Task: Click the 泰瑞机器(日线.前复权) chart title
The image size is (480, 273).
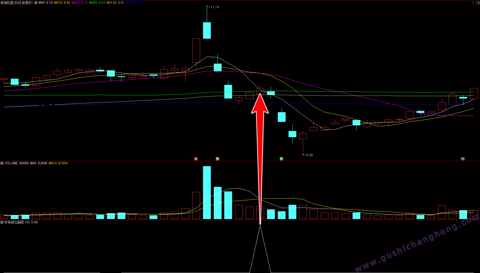Action: (x=17, y=3)
